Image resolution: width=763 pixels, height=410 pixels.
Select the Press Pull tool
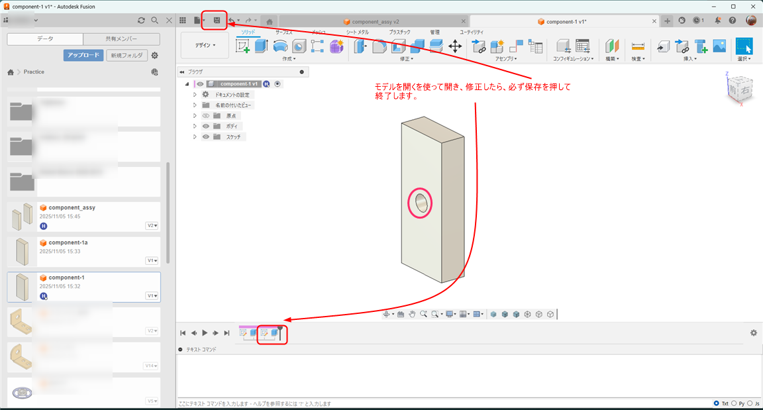[x=360, y=46]
